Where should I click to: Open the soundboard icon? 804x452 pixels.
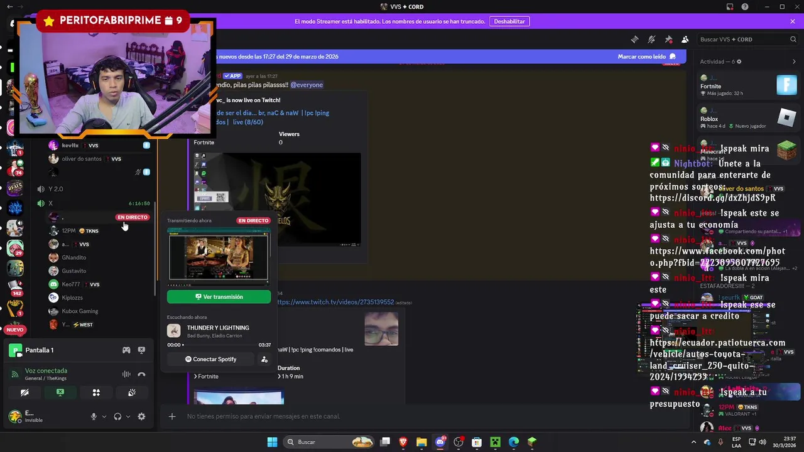[x=132, y=392]
